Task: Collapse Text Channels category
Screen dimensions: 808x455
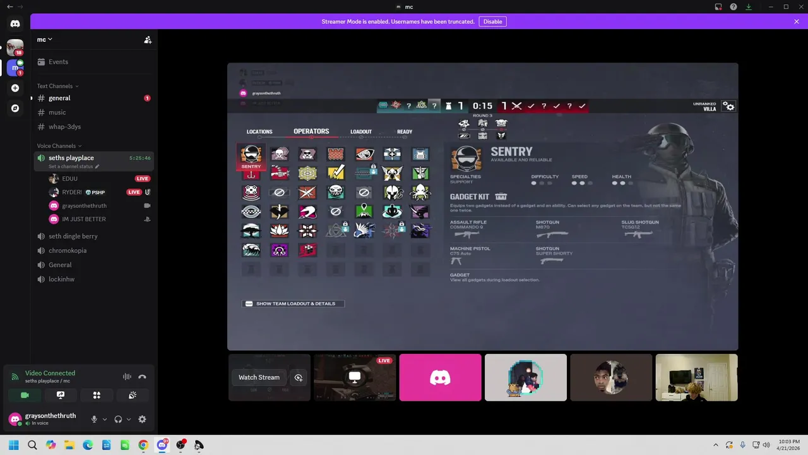Action: click(57, 86)
